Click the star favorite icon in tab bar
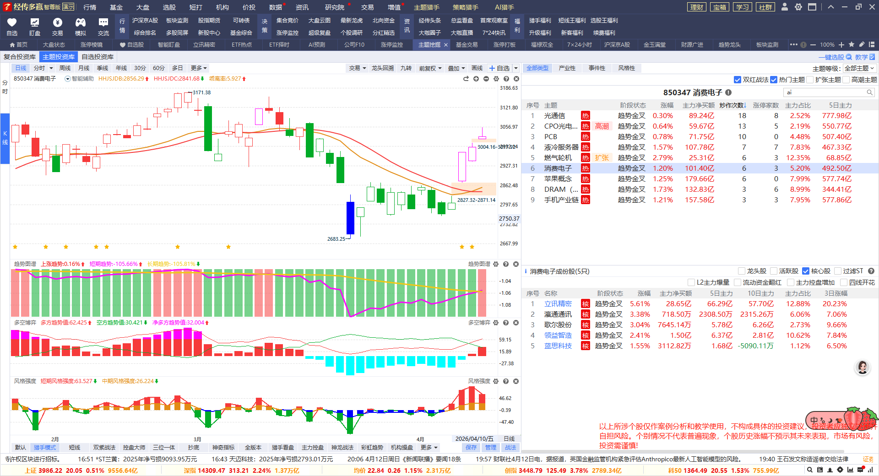The image size is (879, 476). pyautogui.click(x=851, y=44)
